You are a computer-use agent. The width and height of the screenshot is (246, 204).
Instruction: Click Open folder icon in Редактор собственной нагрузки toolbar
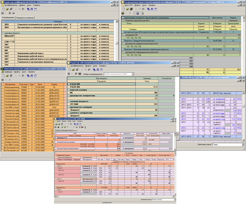coord(74,69)
